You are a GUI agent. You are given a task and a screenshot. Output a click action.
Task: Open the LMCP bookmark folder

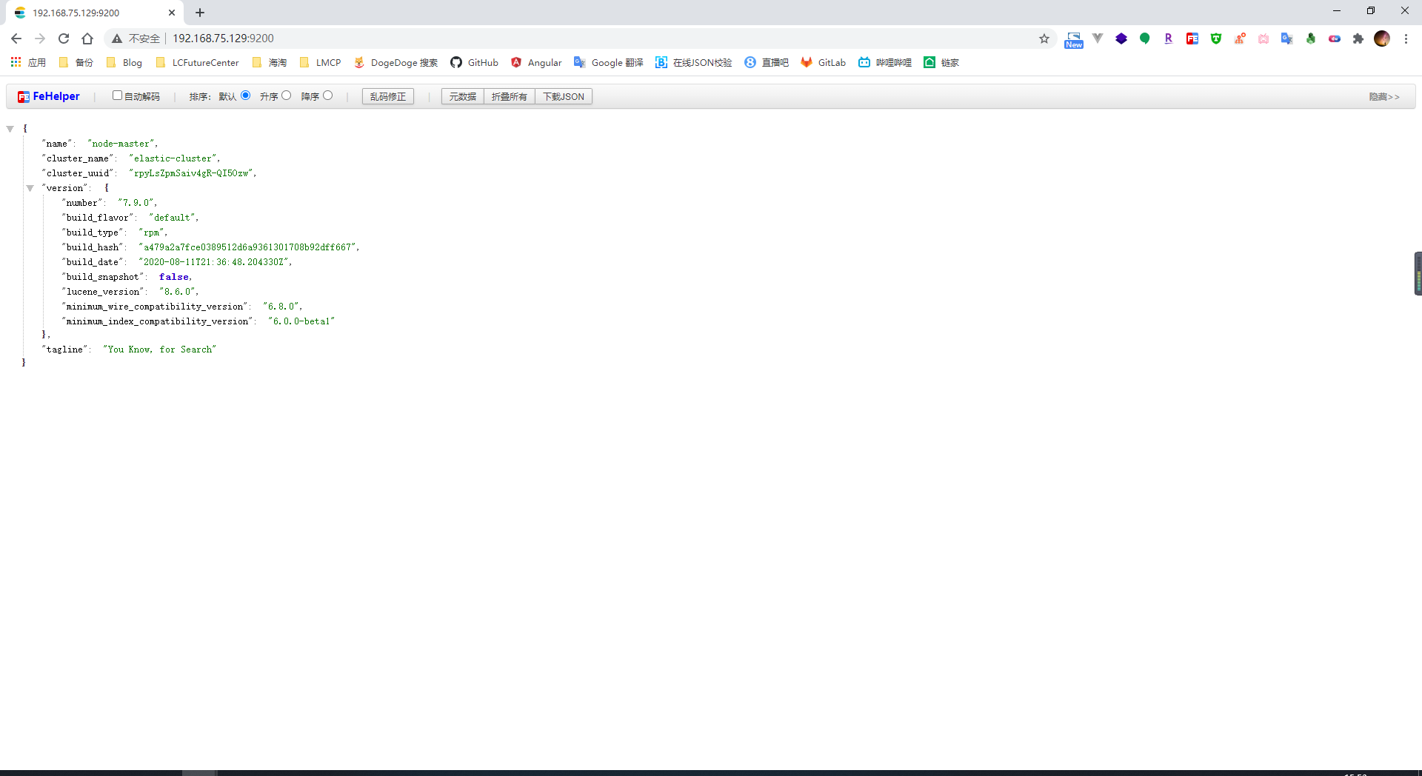(x=321, y=62)
